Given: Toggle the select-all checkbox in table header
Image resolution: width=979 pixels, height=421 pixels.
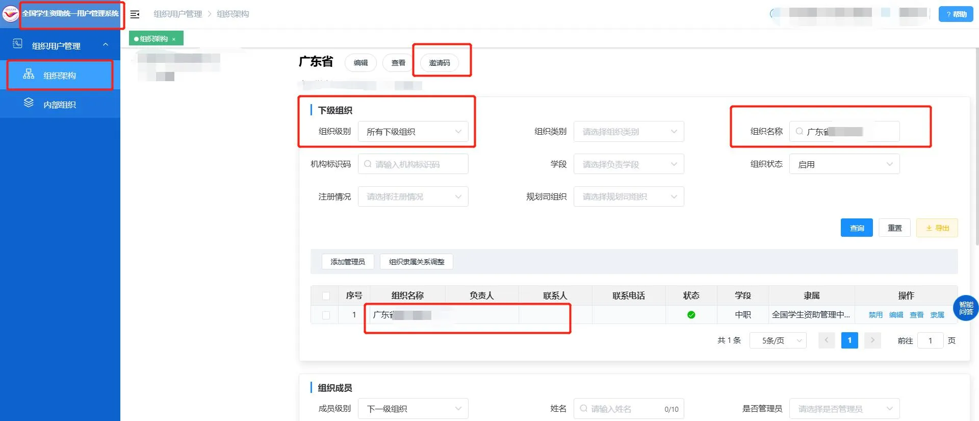Looking at the screenshot, I should 326,296.
